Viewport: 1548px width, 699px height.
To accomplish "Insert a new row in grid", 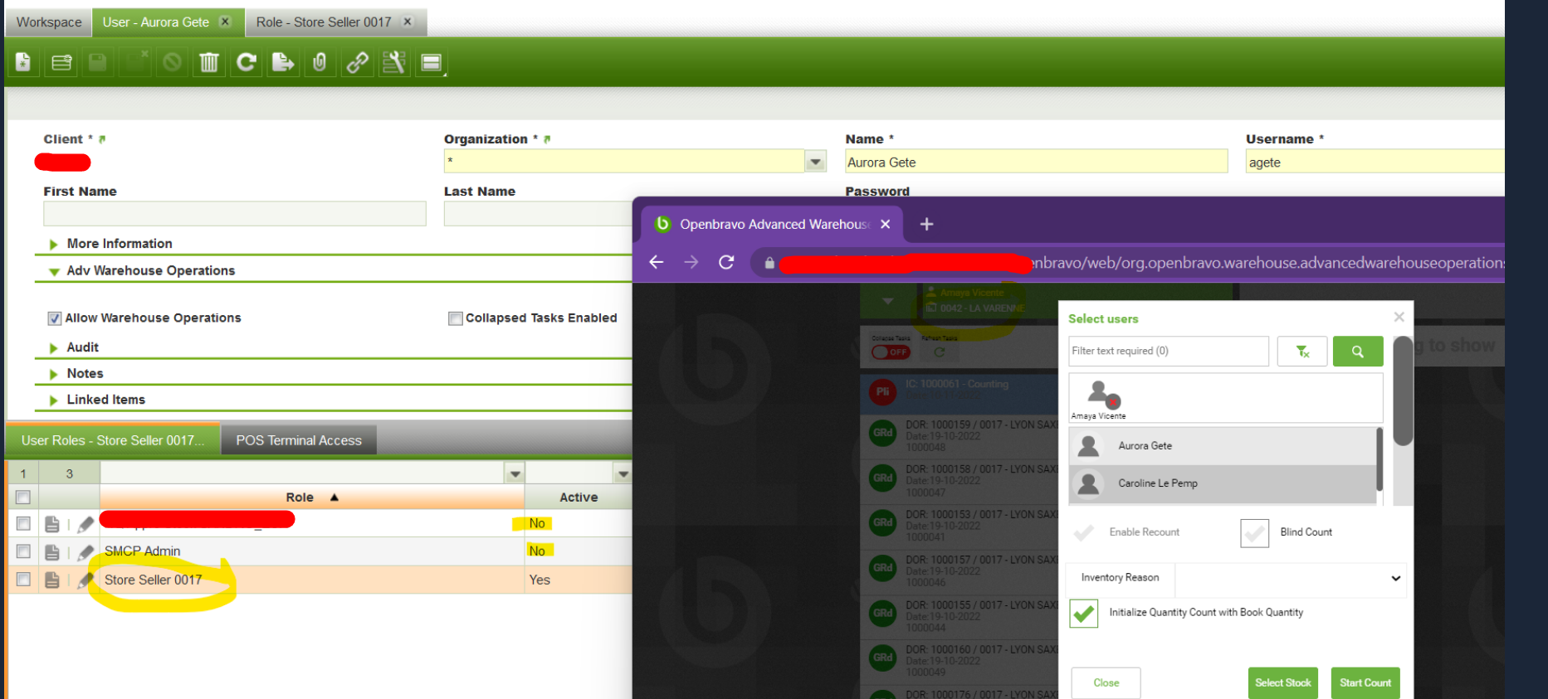I will click(61, 62).
